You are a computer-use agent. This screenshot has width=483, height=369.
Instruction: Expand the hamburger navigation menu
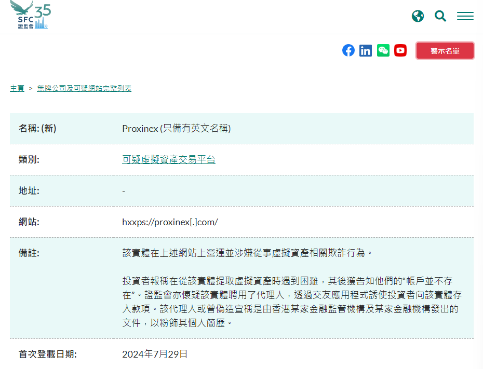pos(465,16)
